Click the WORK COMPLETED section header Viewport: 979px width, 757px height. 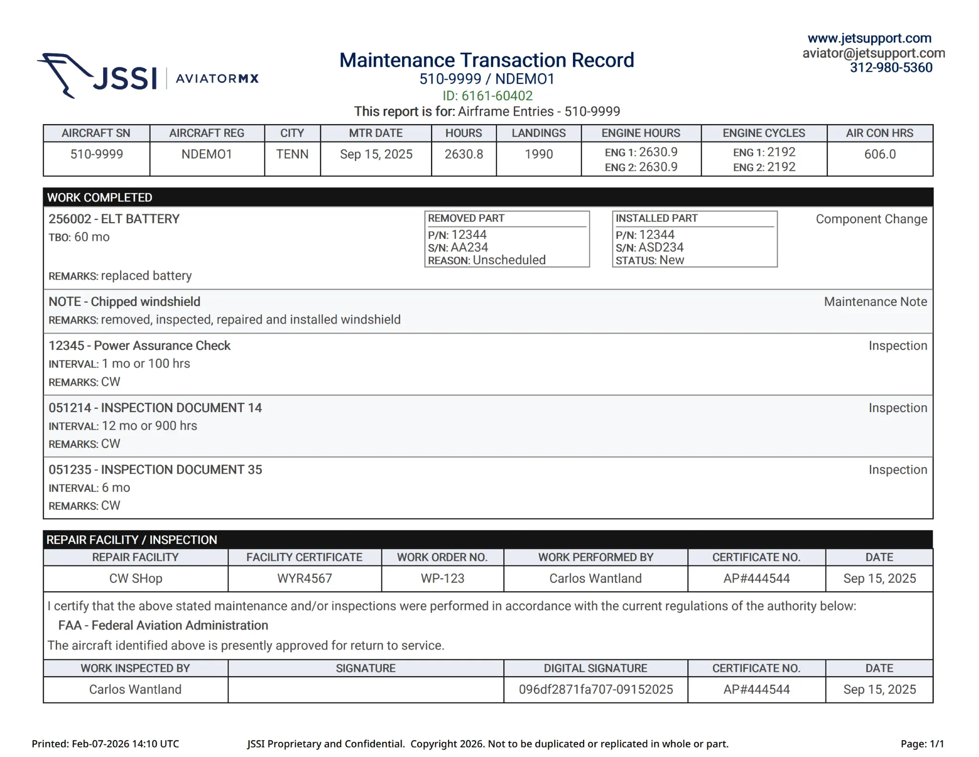pyautogui.click(x=99, y=197)
